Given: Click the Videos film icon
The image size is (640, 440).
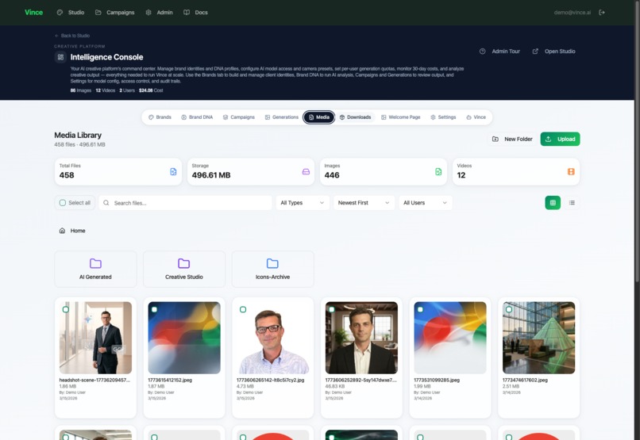Looking at the screenshot, I should (x=571, y=171).
